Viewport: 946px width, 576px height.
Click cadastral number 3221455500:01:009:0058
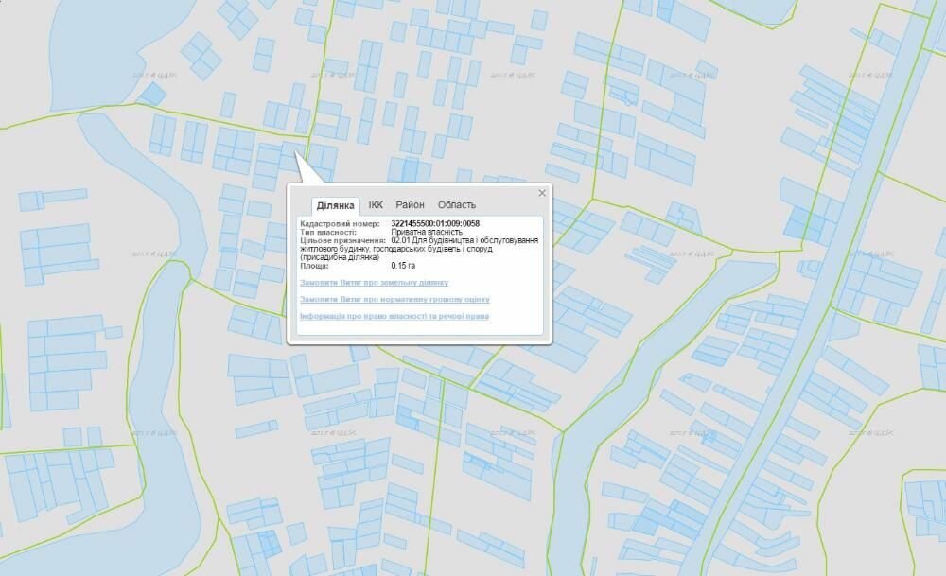[435, 224]
